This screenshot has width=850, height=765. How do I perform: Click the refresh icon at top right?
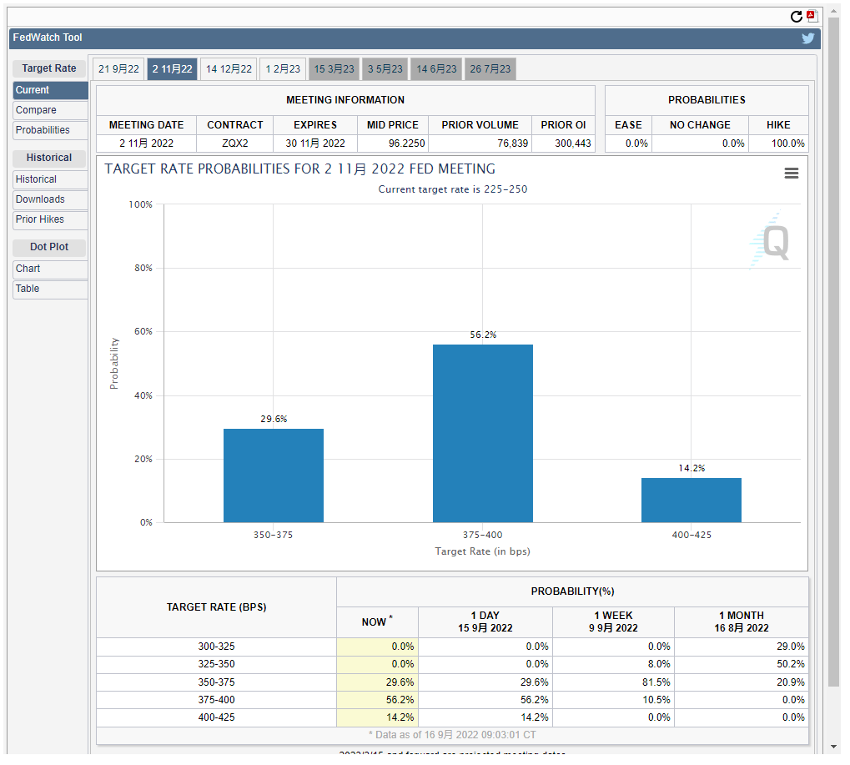[796, 17]
